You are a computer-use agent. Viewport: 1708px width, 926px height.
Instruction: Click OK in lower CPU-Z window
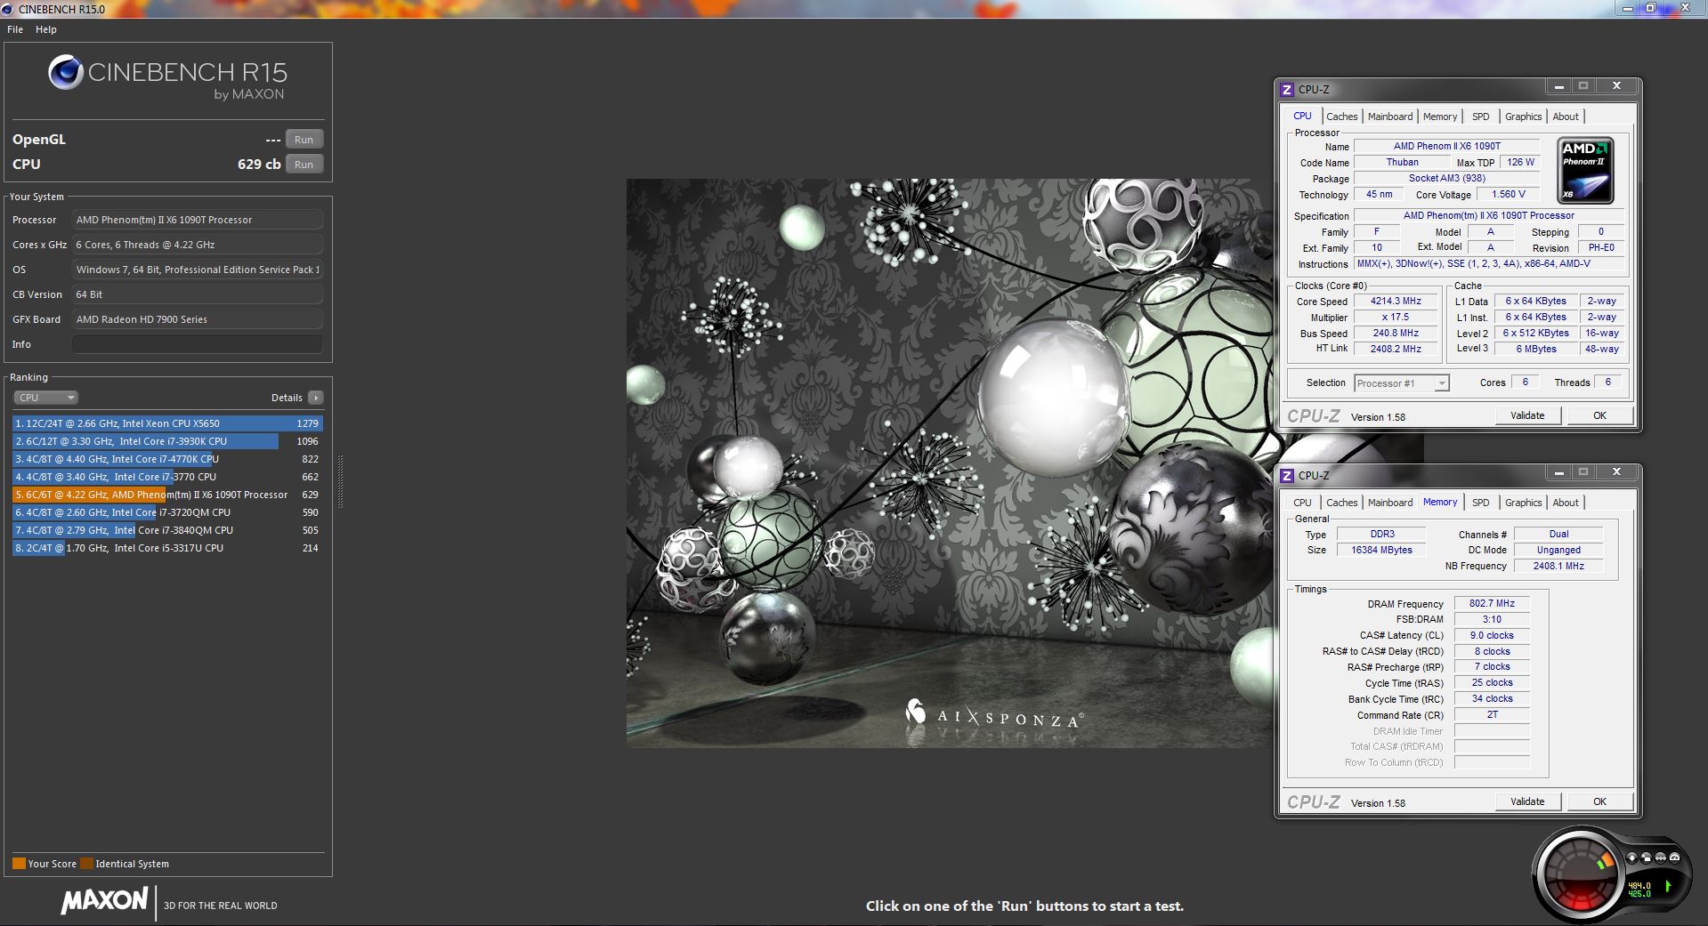point(1599,801)
